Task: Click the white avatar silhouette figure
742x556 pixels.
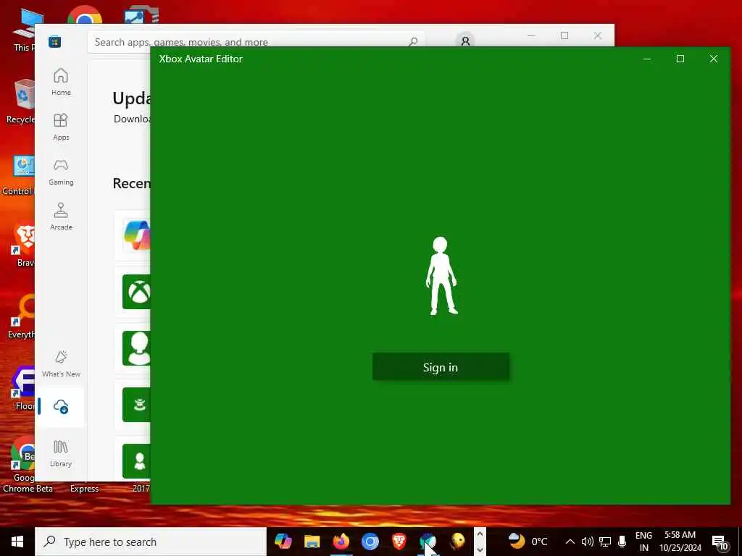Action: [x=441, y=276]
